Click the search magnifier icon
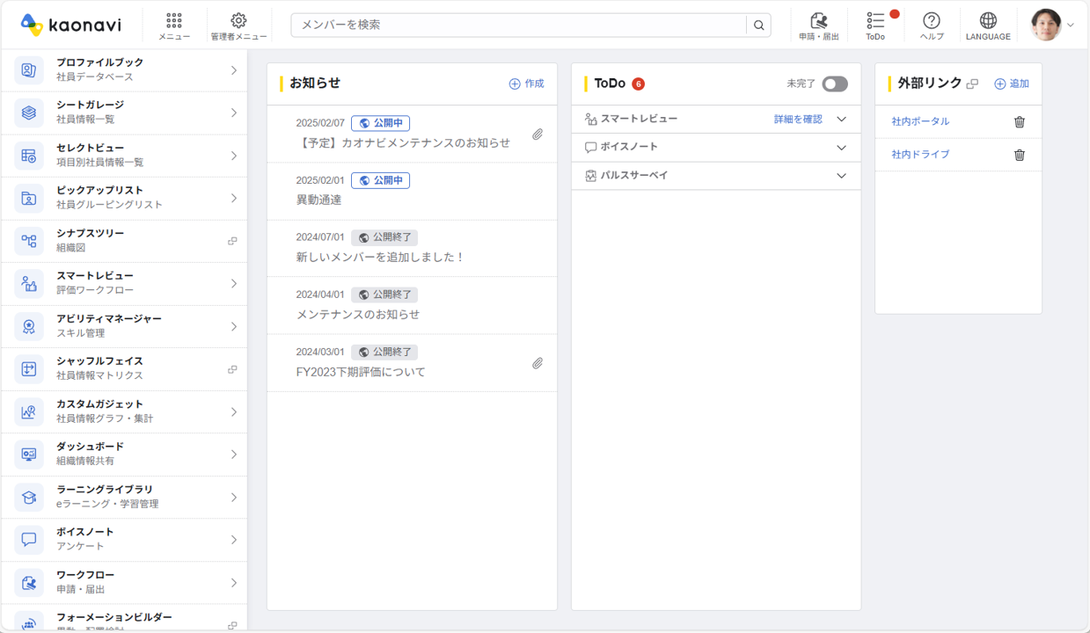Viewport: 1090px width, 633px height. click(758, 25)
